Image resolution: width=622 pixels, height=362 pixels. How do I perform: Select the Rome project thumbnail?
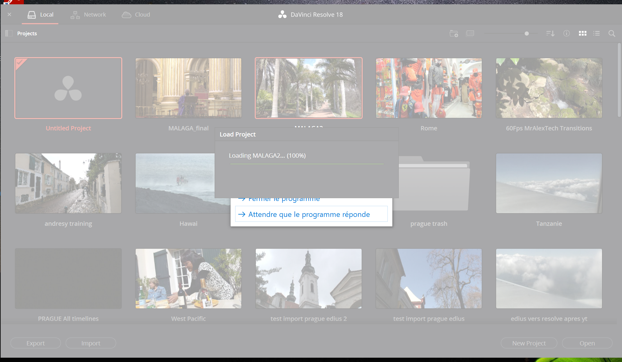(x=429, y=88)
